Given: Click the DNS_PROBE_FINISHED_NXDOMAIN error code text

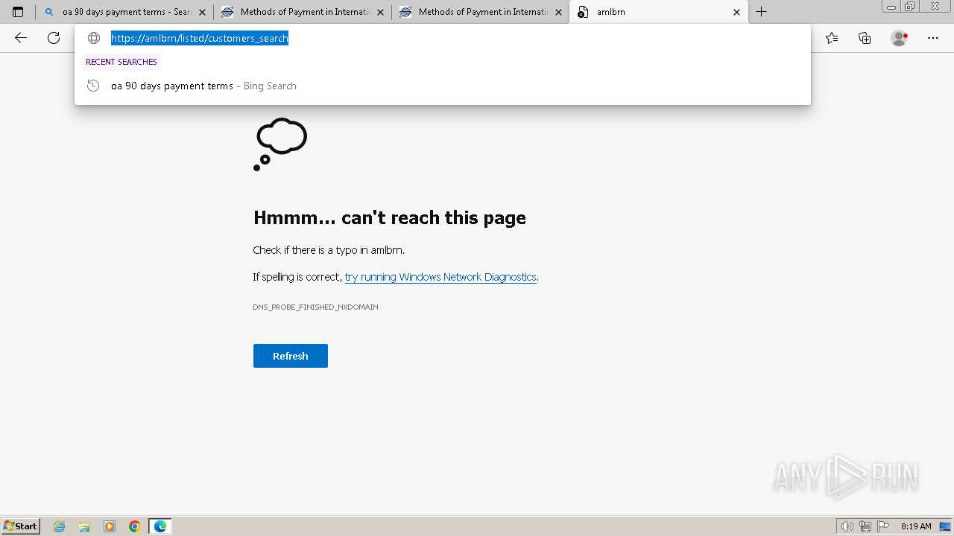Looking at the screenshot, I should point(315,307).
